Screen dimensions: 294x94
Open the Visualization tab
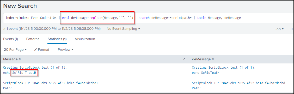tap(85, 39)
